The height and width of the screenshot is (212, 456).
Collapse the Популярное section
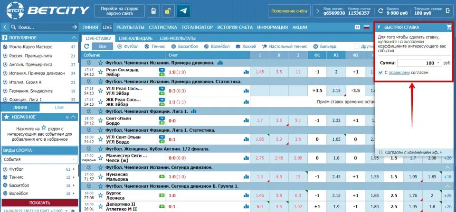point(74,38)
